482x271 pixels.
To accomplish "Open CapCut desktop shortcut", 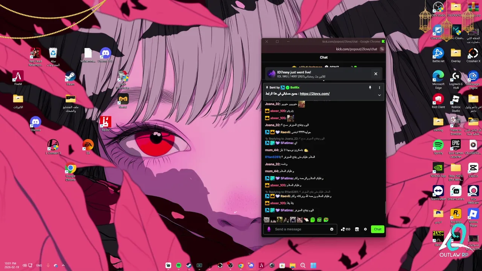I will point(473,170).
